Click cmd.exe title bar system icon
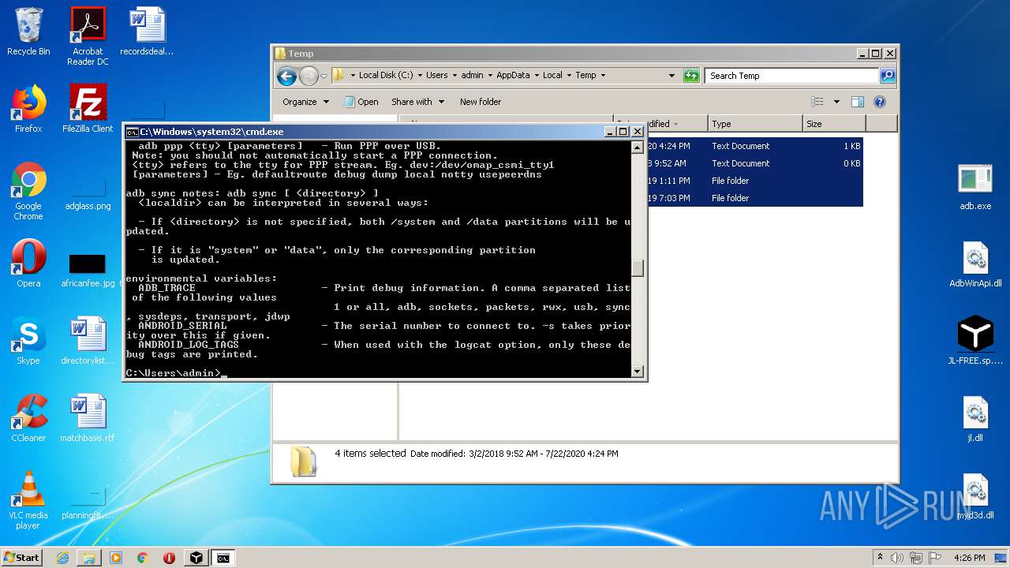The image size is (1010, 568). [x=132, y=132]
